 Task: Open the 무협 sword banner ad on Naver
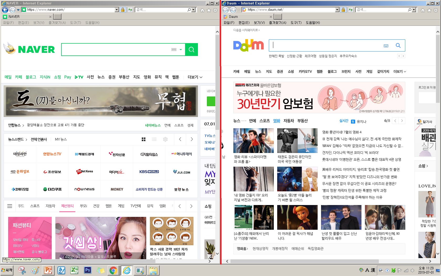pos(101,101)
